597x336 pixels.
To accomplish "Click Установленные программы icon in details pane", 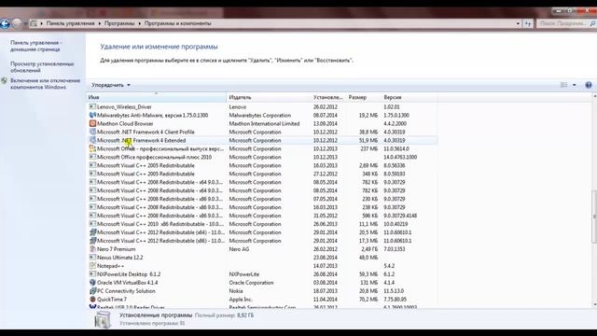I will [x=103, y=319].
